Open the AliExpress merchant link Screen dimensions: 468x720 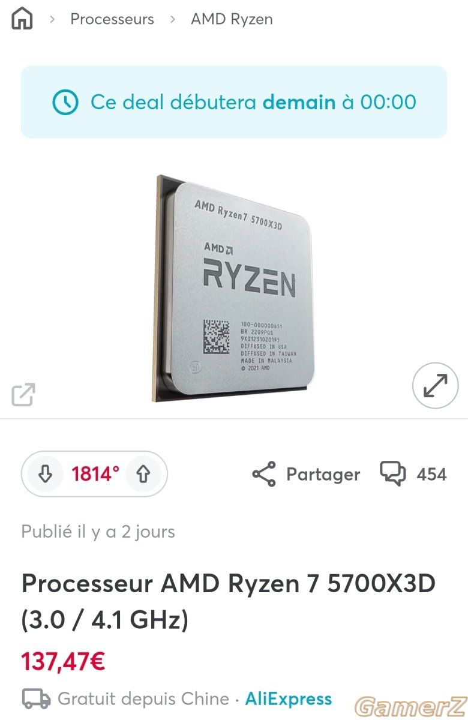pos(289,699)
